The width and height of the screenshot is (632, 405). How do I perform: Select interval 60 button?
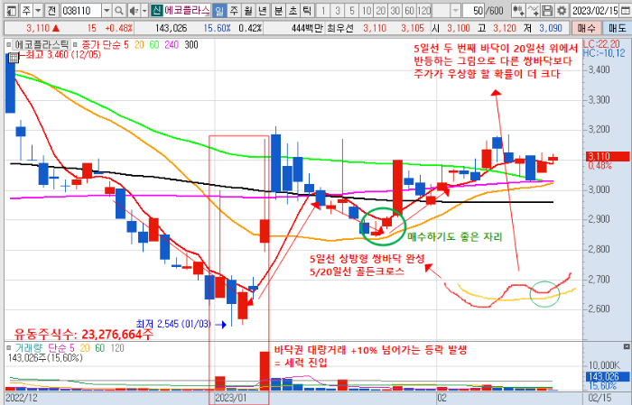coord(410,11)
